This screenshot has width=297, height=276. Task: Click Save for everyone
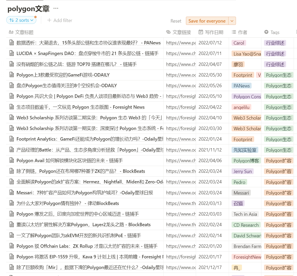[207, 21]
